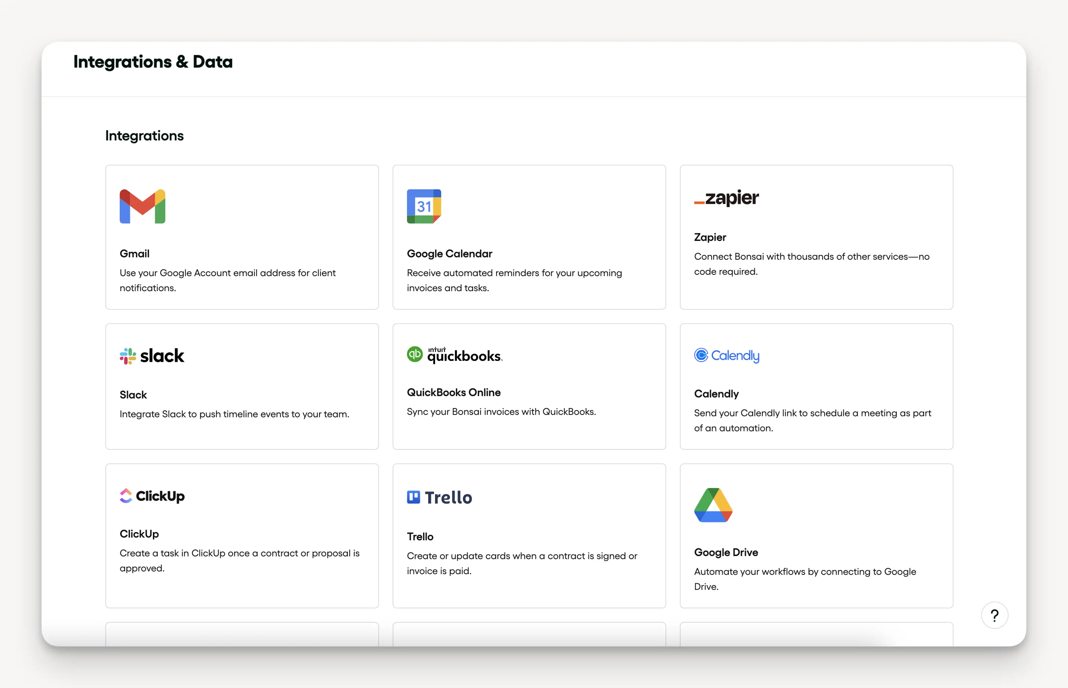The width and height of the screenshot is (1068, 688).
Task: Open the Google Drive card title
Action: click(726, 552)
